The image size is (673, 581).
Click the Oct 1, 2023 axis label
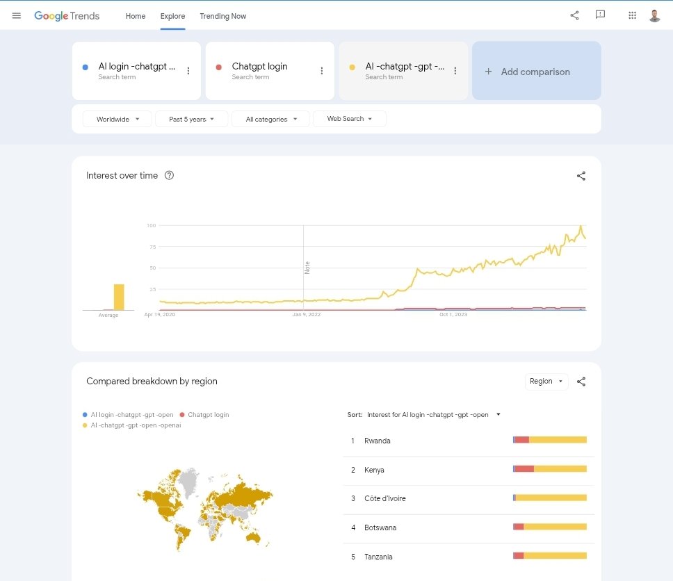453,315
